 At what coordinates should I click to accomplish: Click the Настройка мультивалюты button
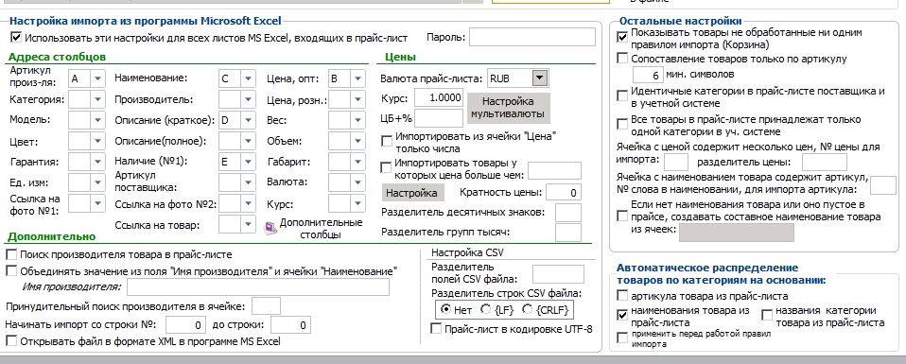pyautogui.click(x=508, y=108)
